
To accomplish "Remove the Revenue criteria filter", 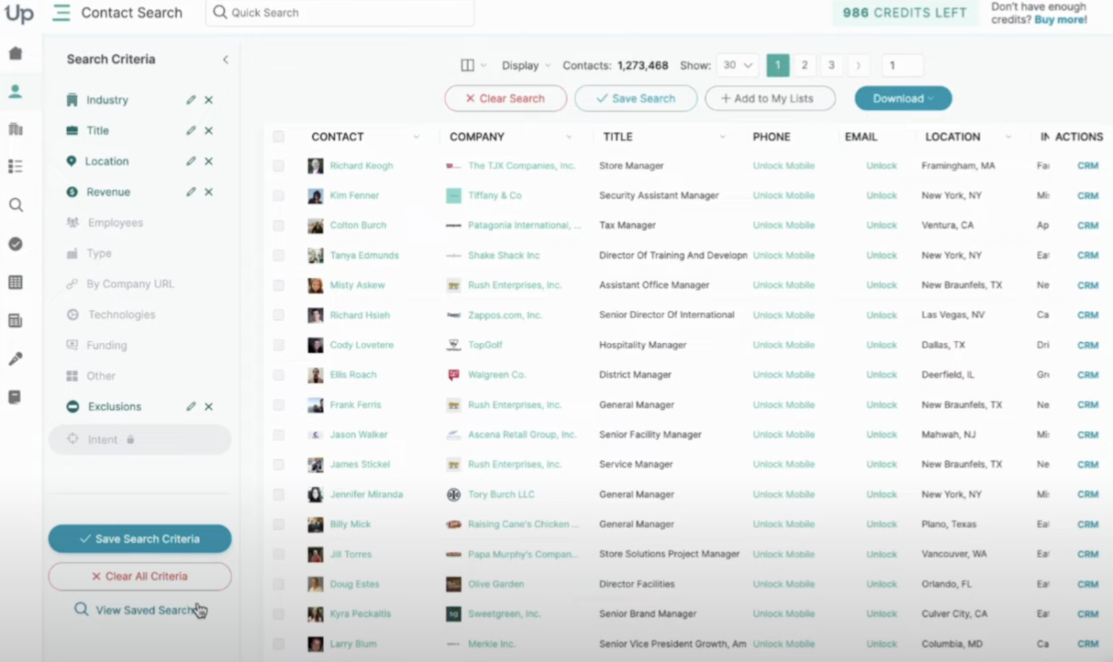I will (x=209, y=192).
